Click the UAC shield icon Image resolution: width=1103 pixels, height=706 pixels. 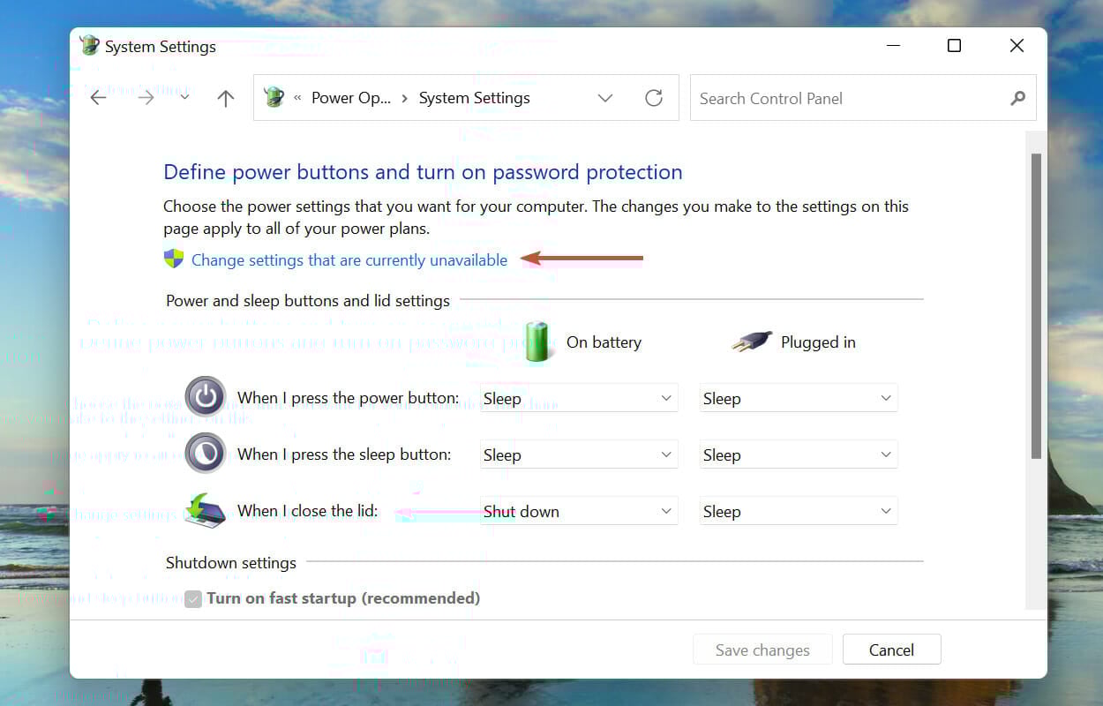pos(174,259)
